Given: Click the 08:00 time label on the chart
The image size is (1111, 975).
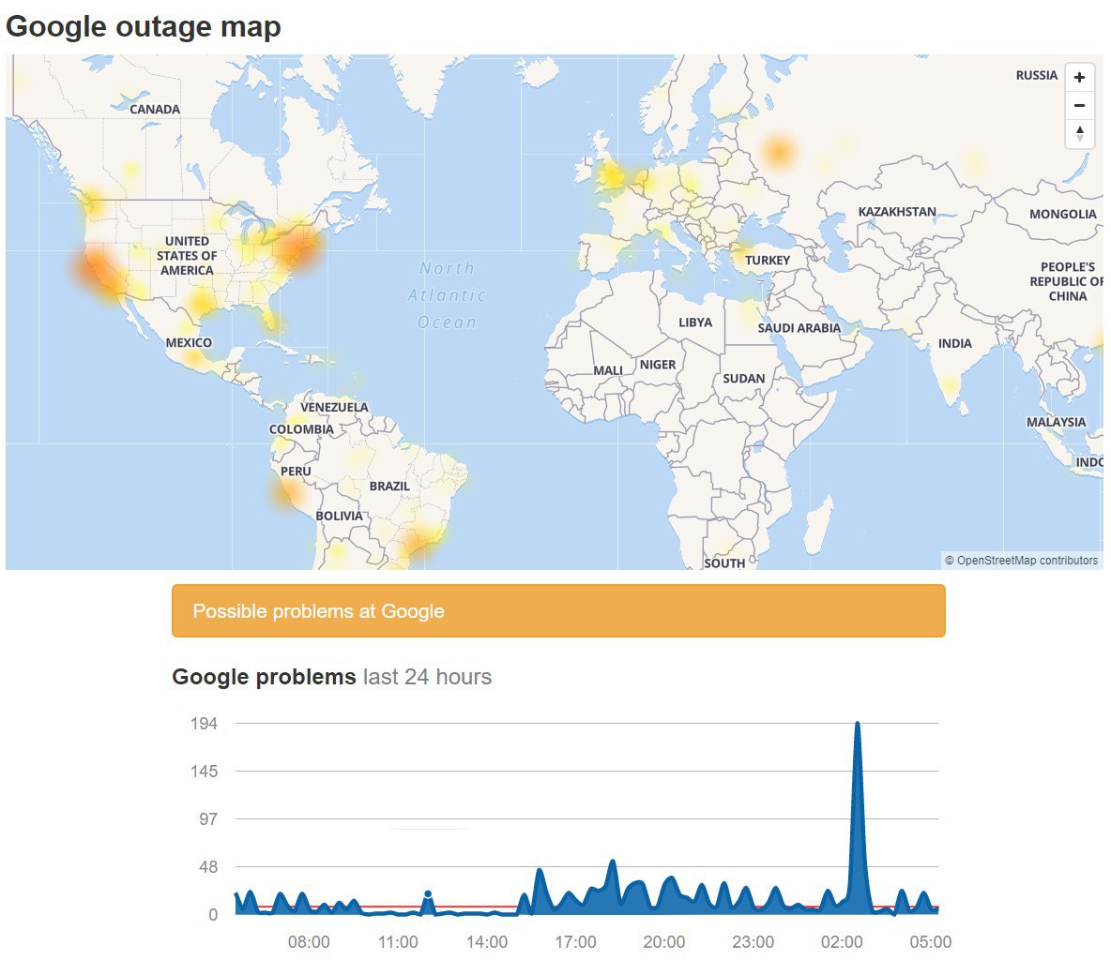Looking at the screenshot, I should [309, 942].
